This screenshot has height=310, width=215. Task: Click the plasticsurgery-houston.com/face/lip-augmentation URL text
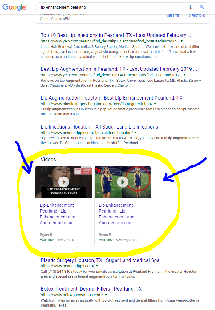[x=96, y=104]
